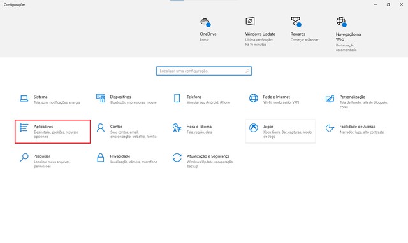This screenshot has height=243, width=408.
Task: Open the Sistema settings title
Action: [x=40, y=97]
